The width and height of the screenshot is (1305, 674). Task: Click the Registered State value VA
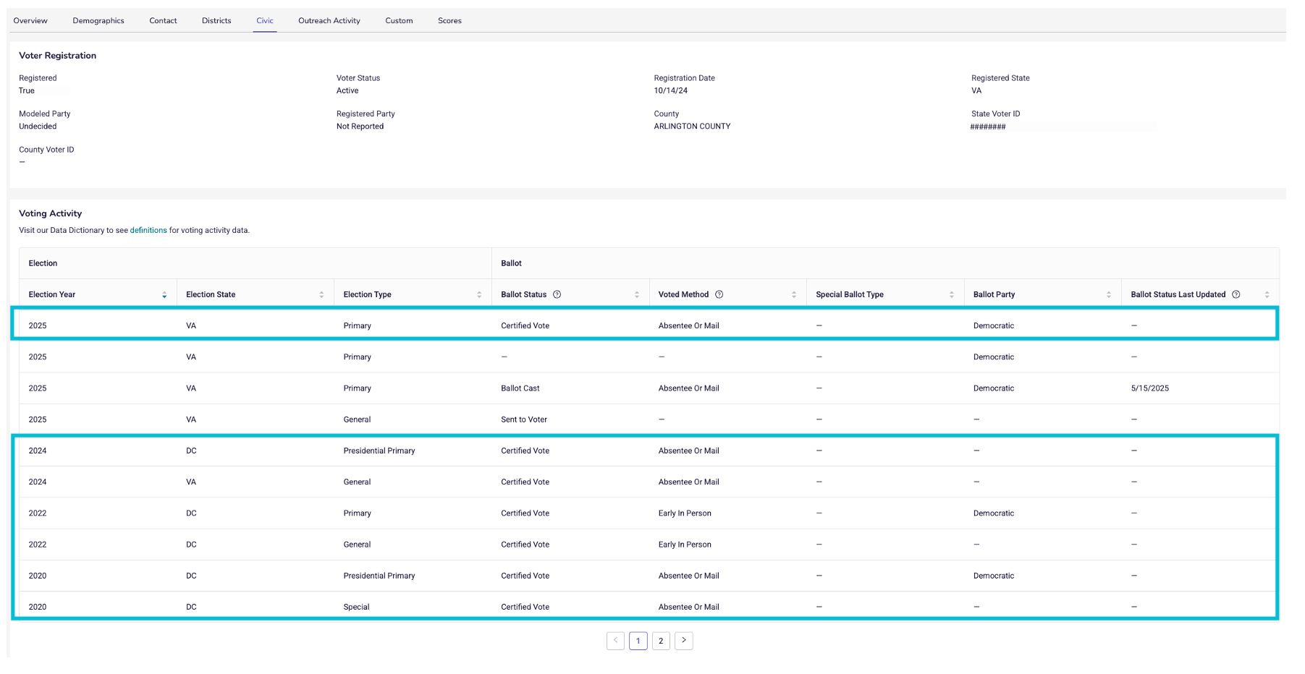click(x=976, y=90)
